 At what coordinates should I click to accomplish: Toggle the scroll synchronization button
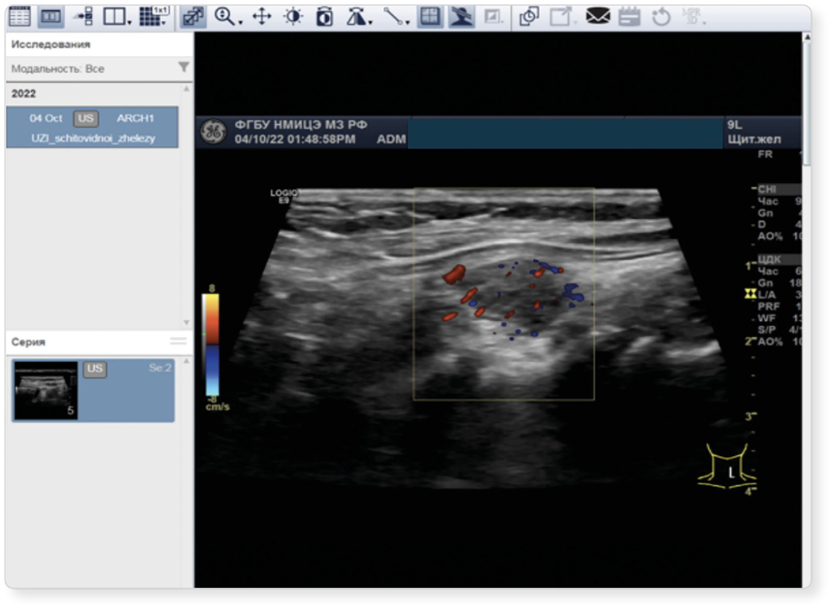tap(193, 17)
